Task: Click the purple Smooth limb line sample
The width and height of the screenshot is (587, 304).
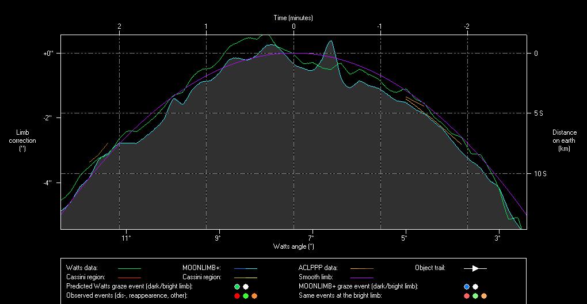Action: [361, 278]
